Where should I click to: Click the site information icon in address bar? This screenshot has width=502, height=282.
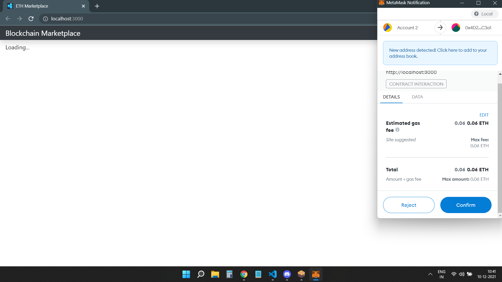45,19
